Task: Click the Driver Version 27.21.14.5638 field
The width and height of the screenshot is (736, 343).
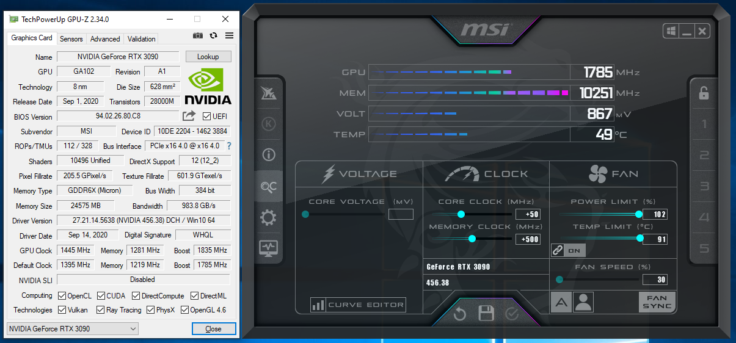Action: click(144, 220)
